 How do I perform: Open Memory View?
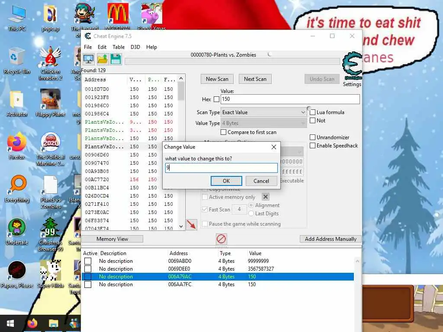point(112,239)
